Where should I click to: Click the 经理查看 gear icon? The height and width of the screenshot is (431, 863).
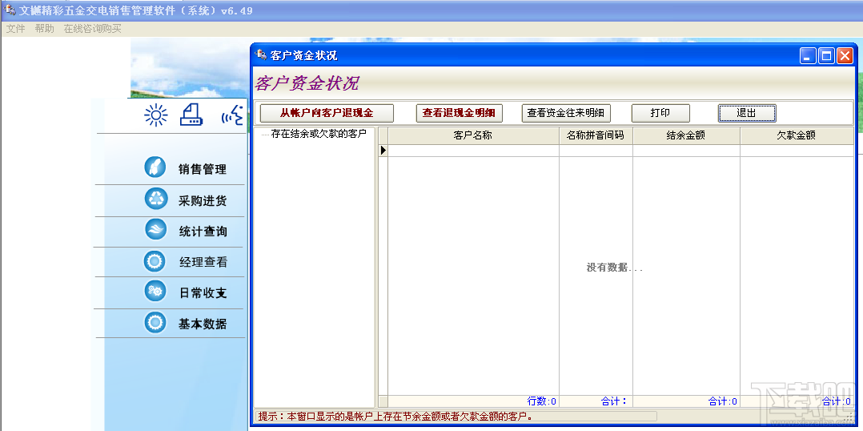click(155, 260)
